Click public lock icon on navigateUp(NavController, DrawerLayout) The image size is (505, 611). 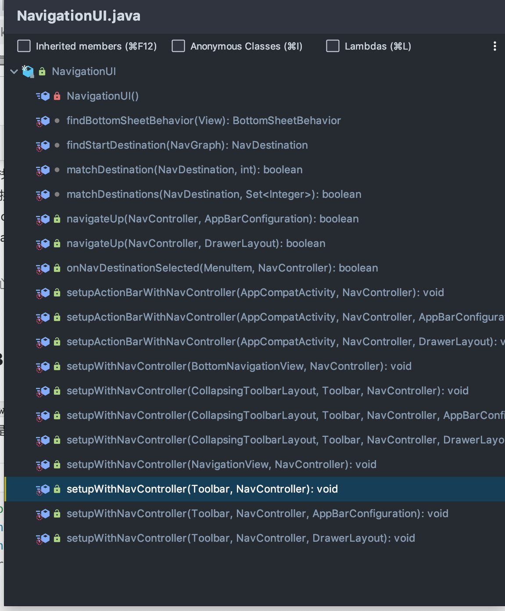click(x=57, y=243)
